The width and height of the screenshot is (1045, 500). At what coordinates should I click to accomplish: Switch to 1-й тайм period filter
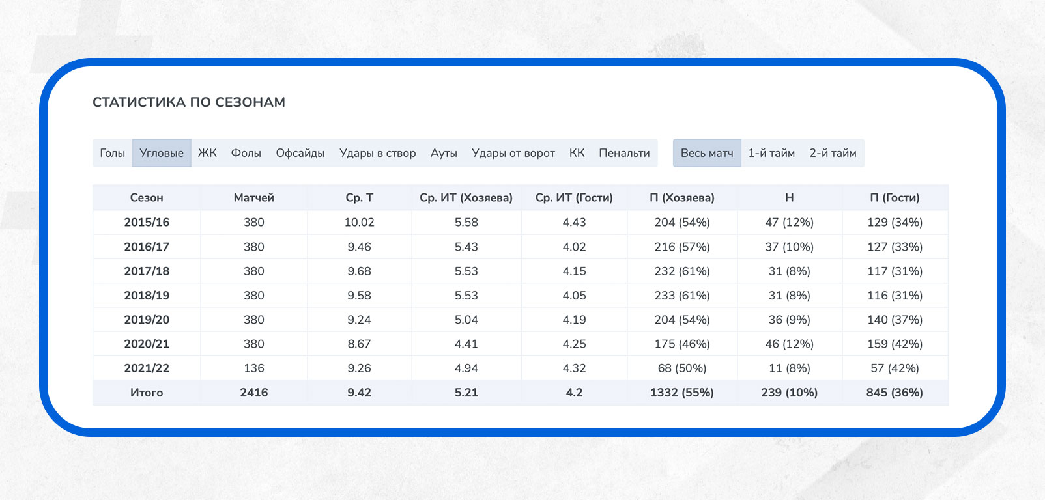pyautogui.click(x=771, y=153)
